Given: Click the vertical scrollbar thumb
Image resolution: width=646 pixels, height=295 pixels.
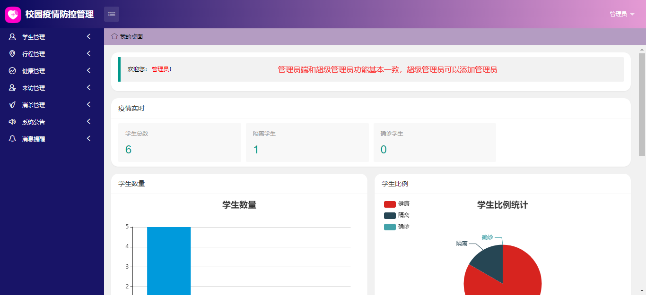Looking at the screenshot, I should [x=642, y=104].
